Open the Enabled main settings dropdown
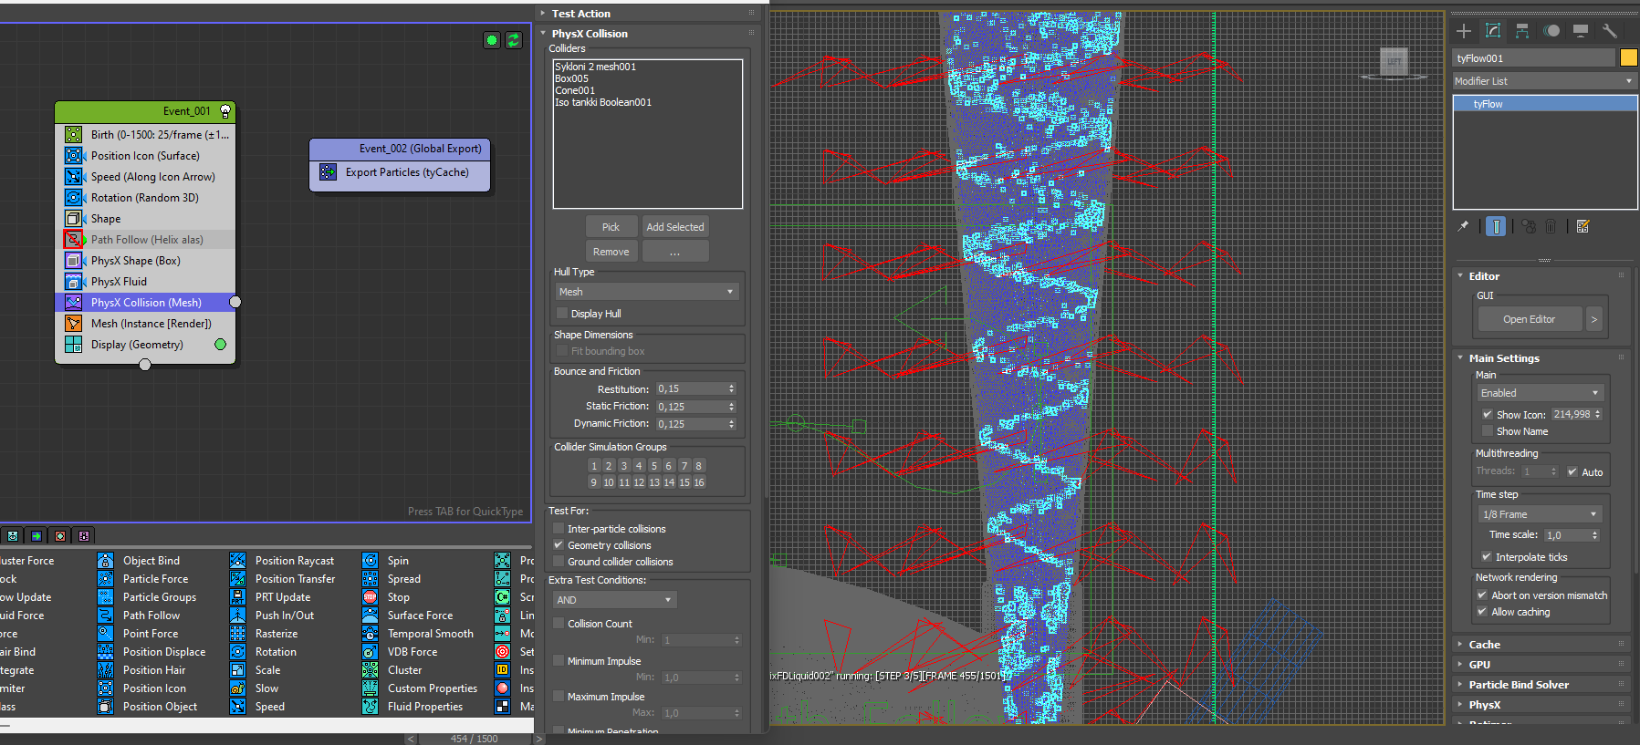The image size is (1640, 745). 1541,393
